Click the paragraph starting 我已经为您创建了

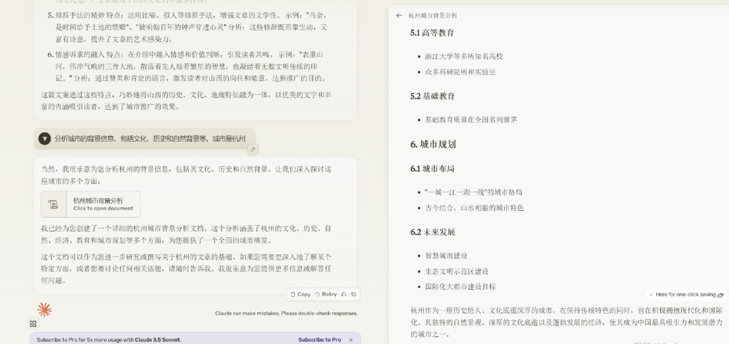tap(186, 235)
